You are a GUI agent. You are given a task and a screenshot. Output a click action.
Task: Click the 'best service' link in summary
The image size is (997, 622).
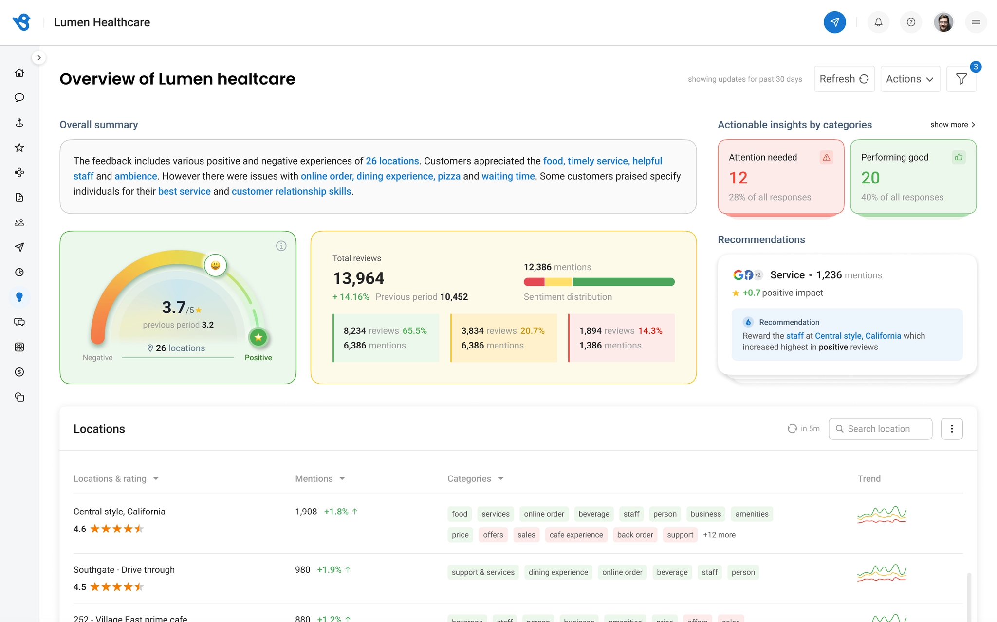tap(185, 191)
